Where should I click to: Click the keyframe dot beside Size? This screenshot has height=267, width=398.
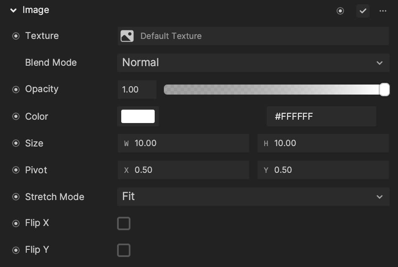pos(16,143)
